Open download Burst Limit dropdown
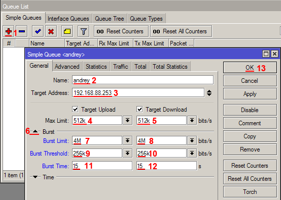Screen dimensions: 281x200 pos(192,141)
